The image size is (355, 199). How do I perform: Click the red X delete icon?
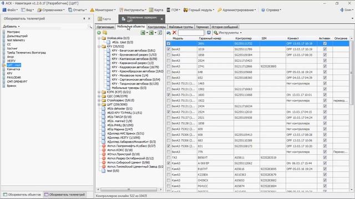click(x=174, y=33)
